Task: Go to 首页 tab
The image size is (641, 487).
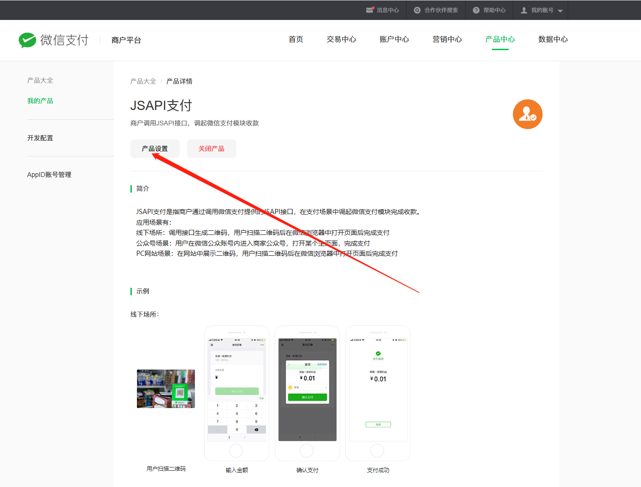Action: [x=296, y=39]
